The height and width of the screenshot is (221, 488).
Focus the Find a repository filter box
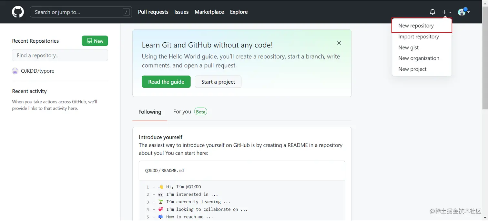pyautogui.click(x=60, y=55)
